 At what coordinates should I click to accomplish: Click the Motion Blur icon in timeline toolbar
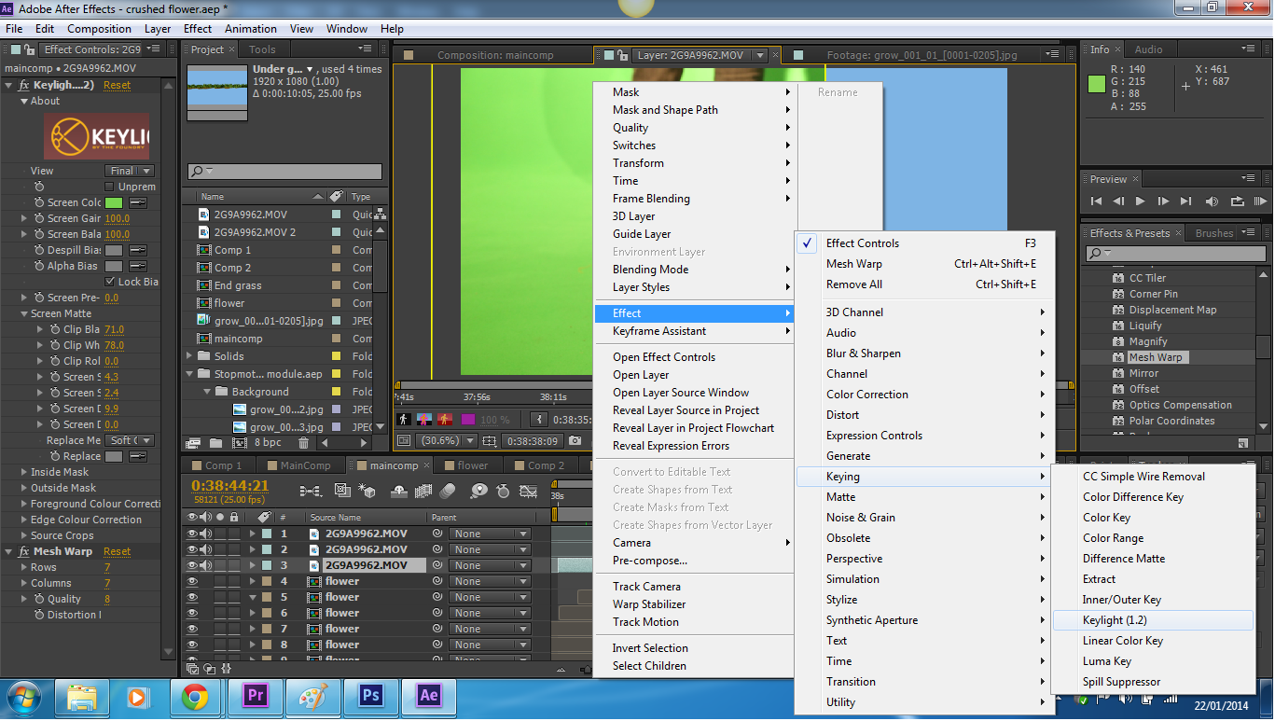tap(448, 490)
